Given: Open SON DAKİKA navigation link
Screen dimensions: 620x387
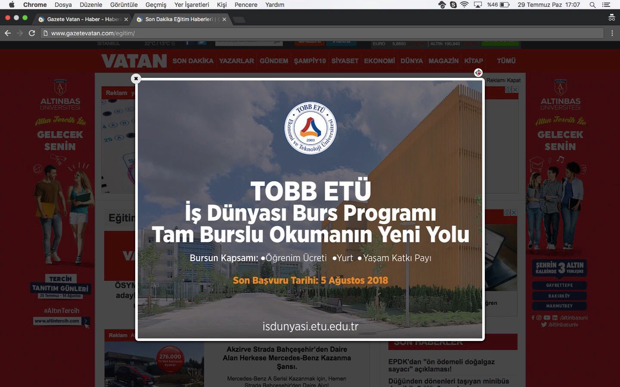Looking at the screenshot, I should click(x=193, y=61).
